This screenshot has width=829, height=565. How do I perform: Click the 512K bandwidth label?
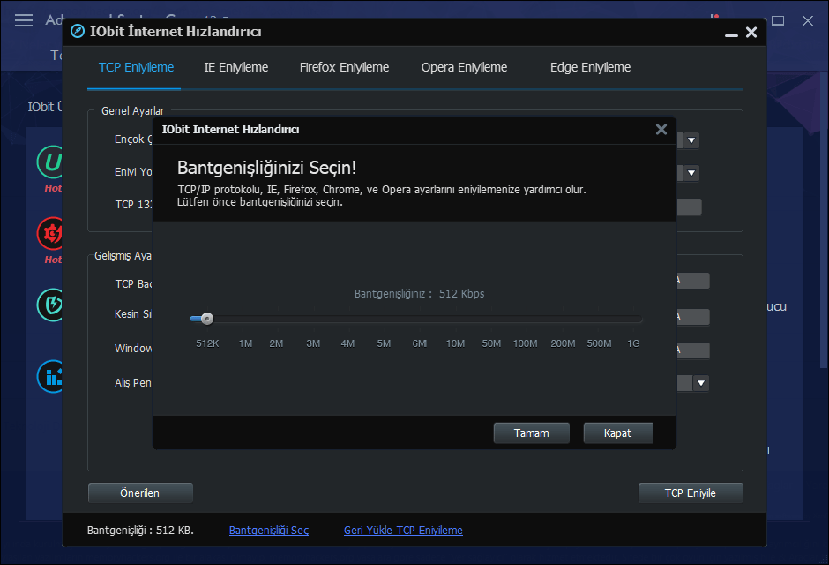(207, 344)
